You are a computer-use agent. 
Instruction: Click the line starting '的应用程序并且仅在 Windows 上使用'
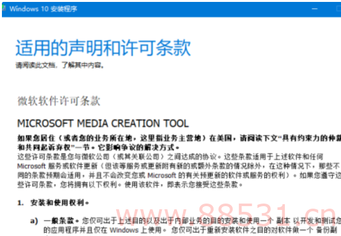[190, 230]
